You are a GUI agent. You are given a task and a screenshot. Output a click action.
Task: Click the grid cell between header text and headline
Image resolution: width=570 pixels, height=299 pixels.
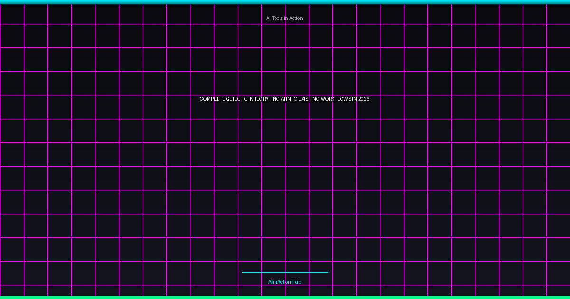pyautogui.click(x=273, y=59)
